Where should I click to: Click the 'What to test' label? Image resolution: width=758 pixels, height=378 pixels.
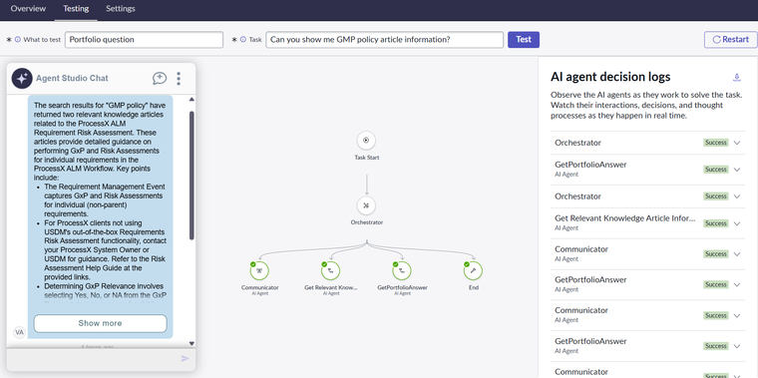pos(42,40)
